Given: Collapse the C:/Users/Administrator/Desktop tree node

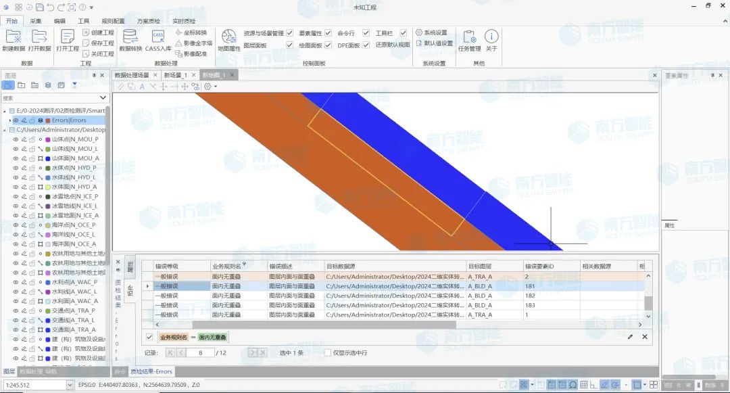Looking at the screenshot, I should coord(5,130).
